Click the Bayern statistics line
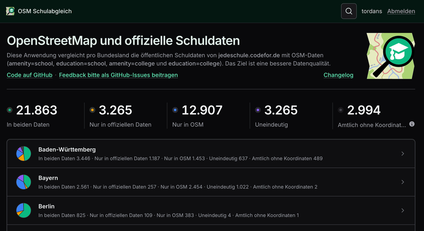 click(x=178, y=187)
